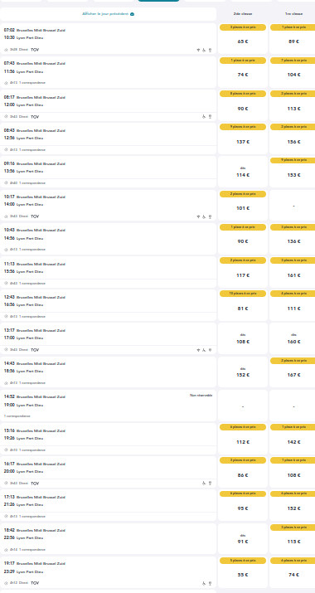Open the 14:52 non réservable journey details
Viewport: 315px width, 593px height.
(108, 406)
